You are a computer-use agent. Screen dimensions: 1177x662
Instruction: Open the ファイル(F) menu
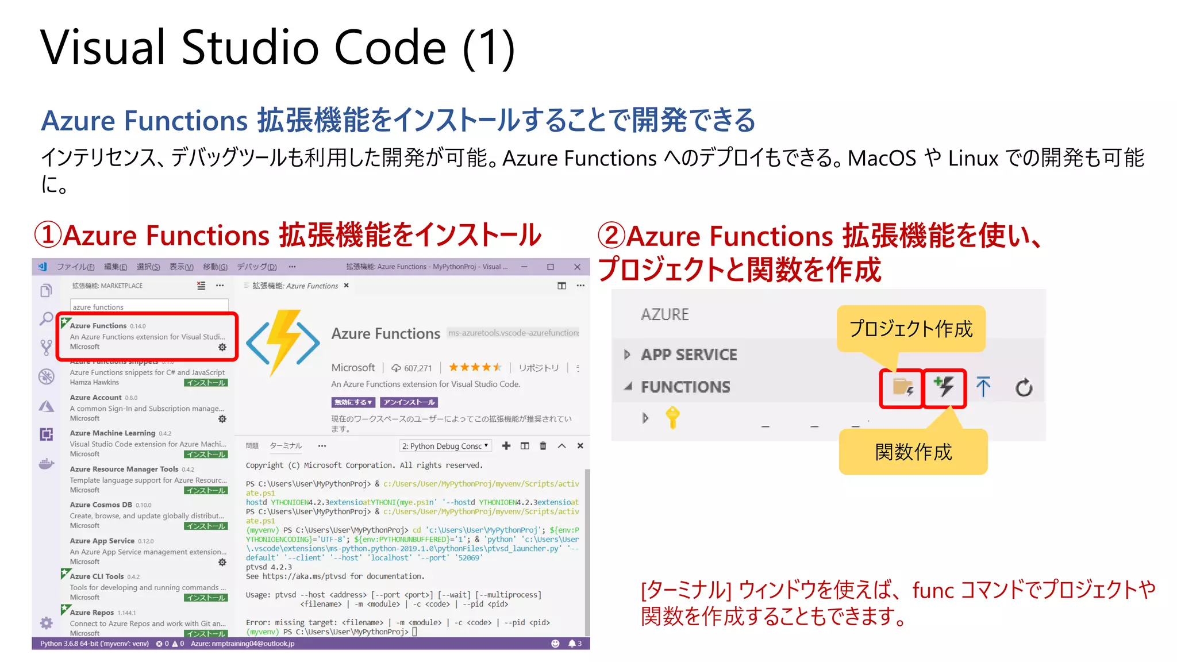point(75,267)
